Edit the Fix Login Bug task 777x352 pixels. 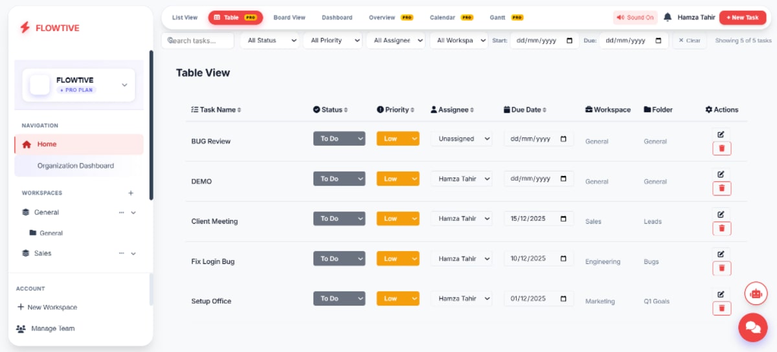coord(721,254)
